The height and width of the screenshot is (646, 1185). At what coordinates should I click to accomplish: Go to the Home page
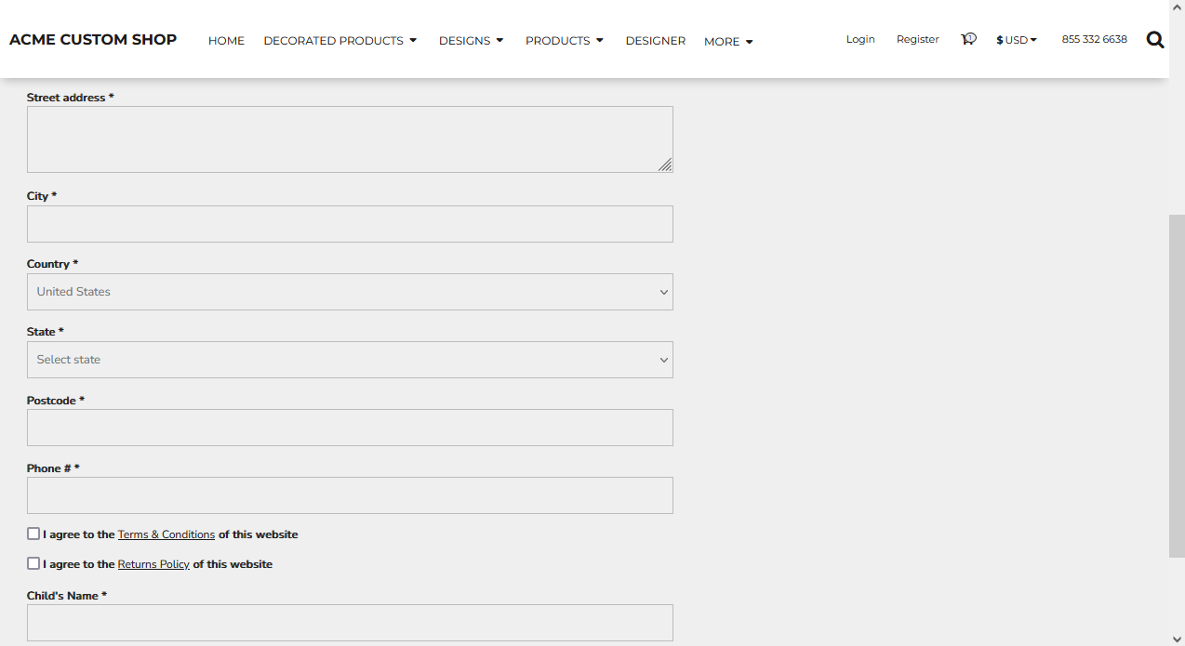(x=226, y=41)
